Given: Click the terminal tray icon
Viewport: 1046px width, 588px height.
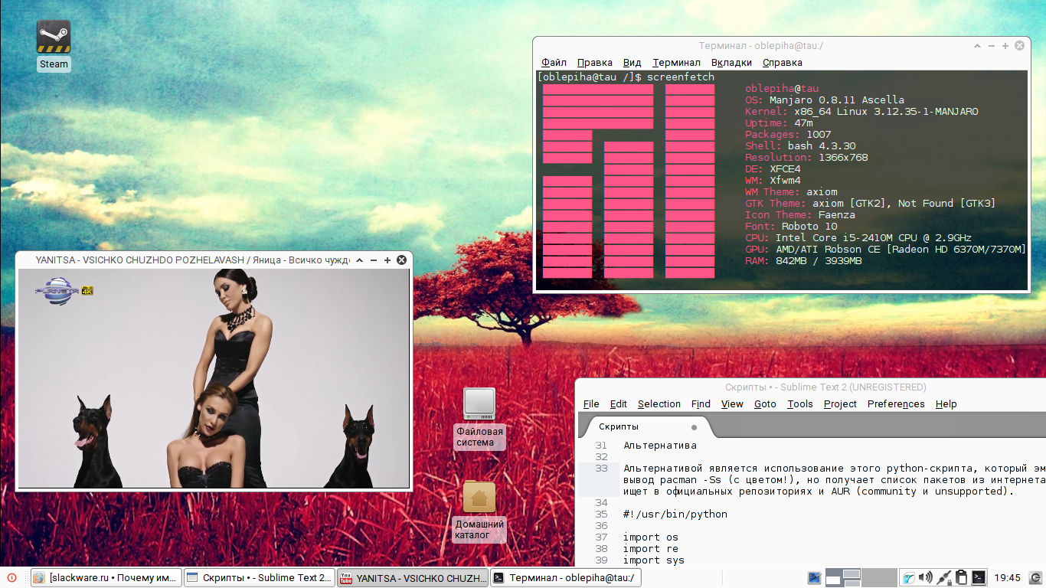Looking at the screenshot, I should pyautogui.click(x=979, y=578).
